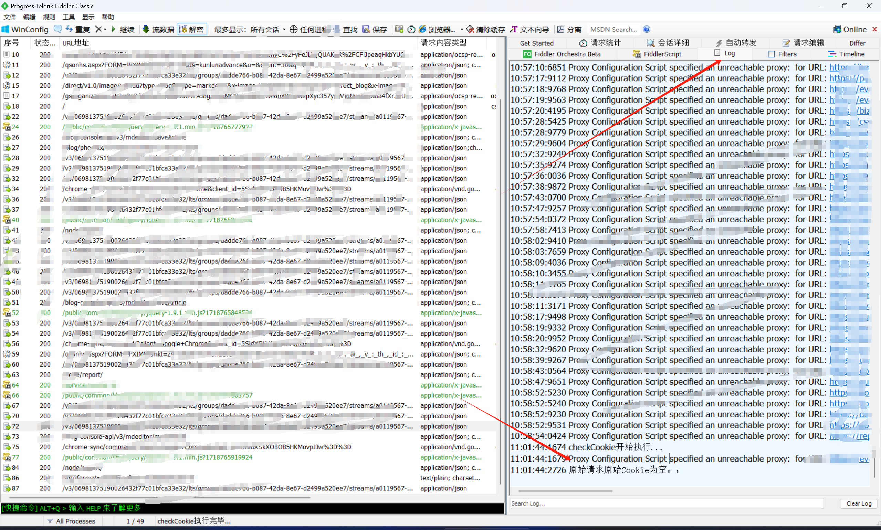Viewport: 881px width, 530px height.
Task: Open the FiddlerScript tab
Action: click(x=657, y=54)
